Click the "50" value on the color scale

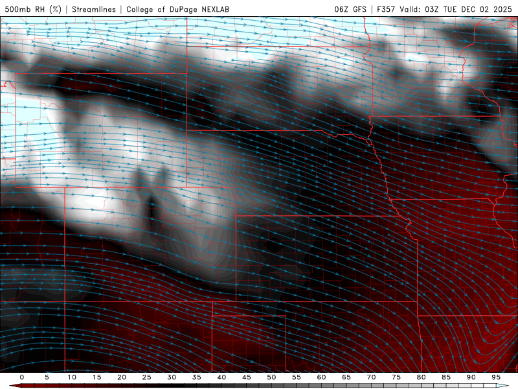pyautogui.click(x=271, y=377)
